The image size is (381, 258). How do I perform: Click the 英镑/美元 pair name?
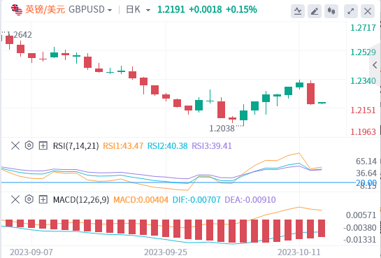[x=45, y=10]
